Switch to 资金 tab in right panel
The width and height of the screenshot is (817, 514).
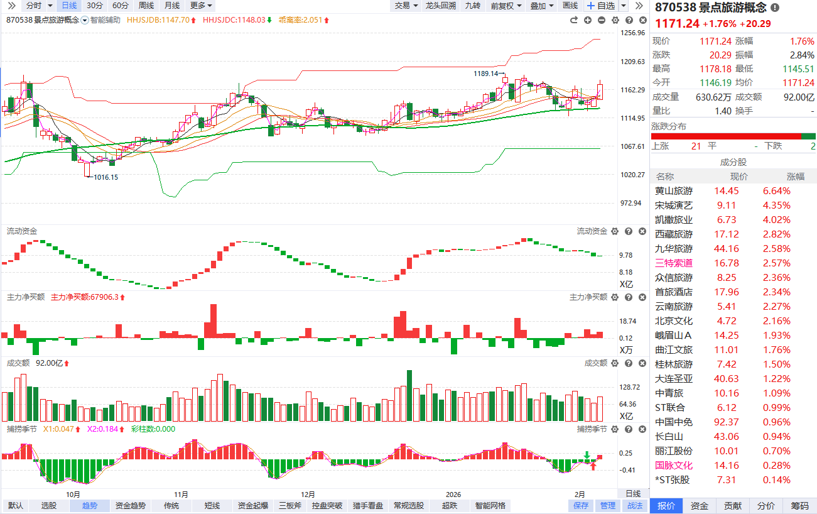coord(700,506)
